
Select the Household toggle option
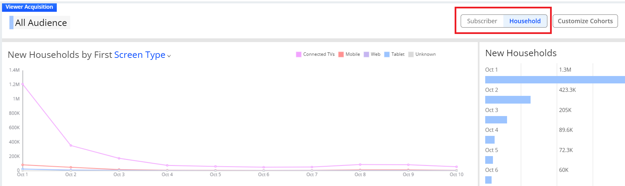525,21
